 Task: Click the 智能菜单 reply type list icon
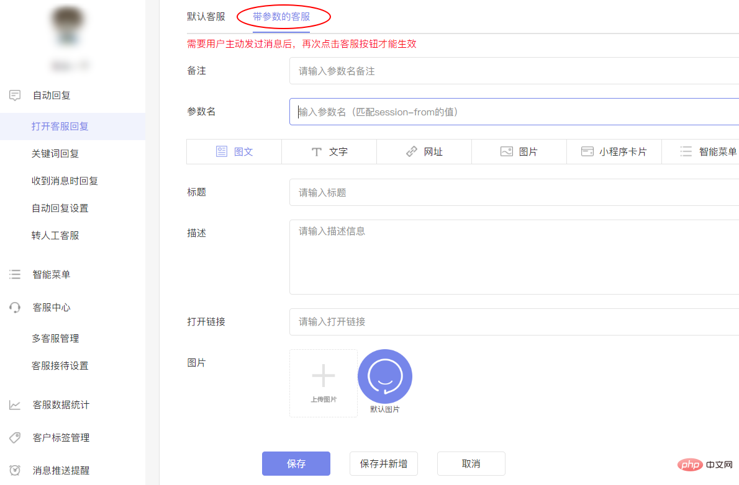point(686,151)
